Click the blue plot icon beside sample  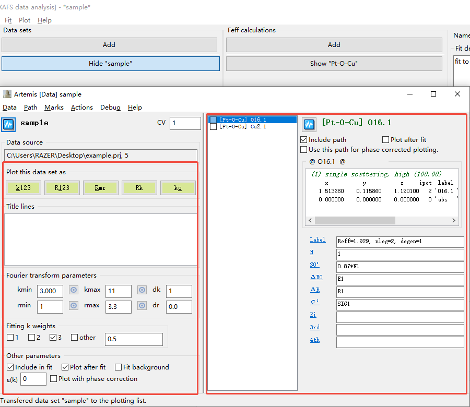9,124
